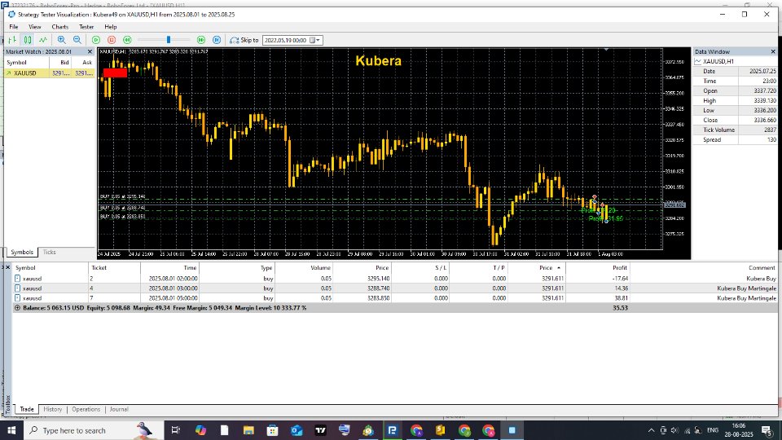Click the red rectangle on the chart
Screen dimensions: 782x440
coord(115,73)
